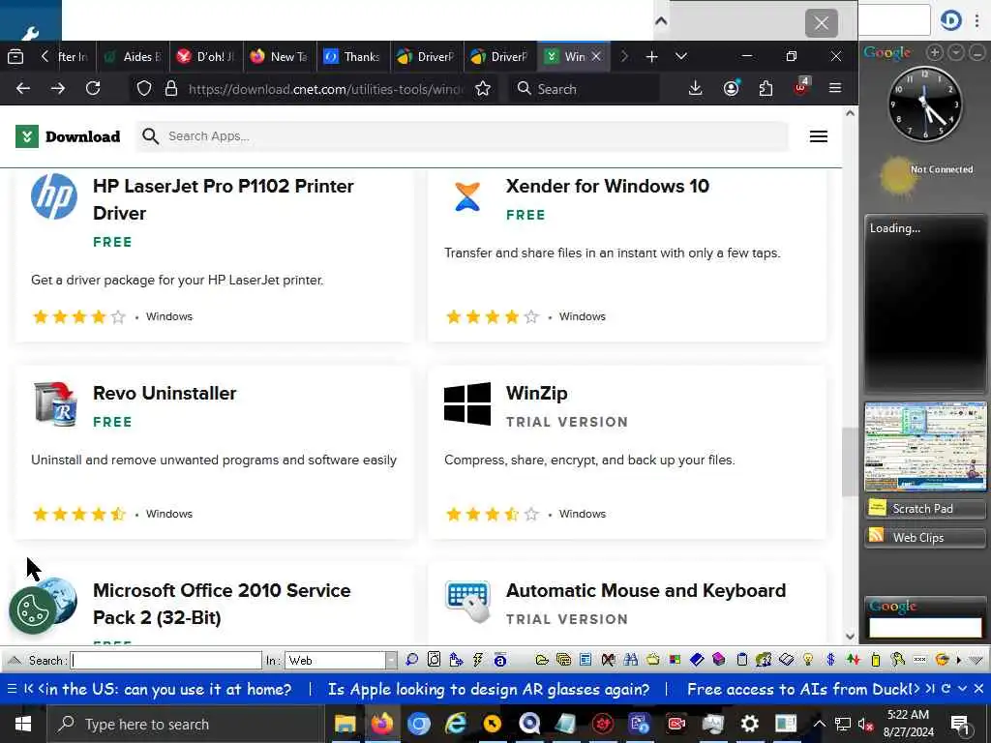Screen dimensions: 991x743
Task: Click the weather Not Connected gadget
Action: tap(925, 177)
